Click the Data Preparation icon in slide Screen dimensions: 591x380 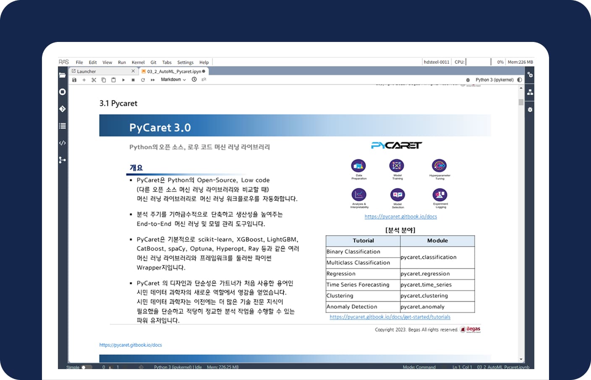(358, 166)
